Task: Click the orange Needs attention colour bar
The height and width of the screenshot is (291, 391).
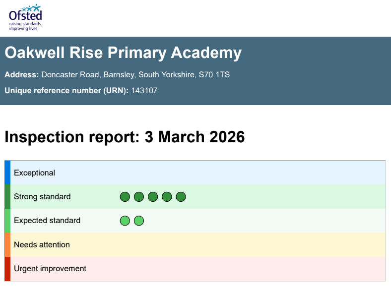Action: click(7, 245)
